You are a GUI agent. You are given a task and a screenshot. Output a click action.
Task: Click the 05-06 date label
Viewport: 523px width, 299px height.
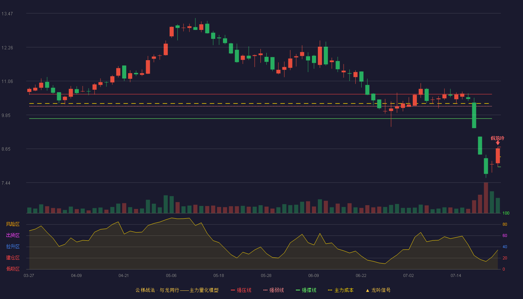point(171,275)
